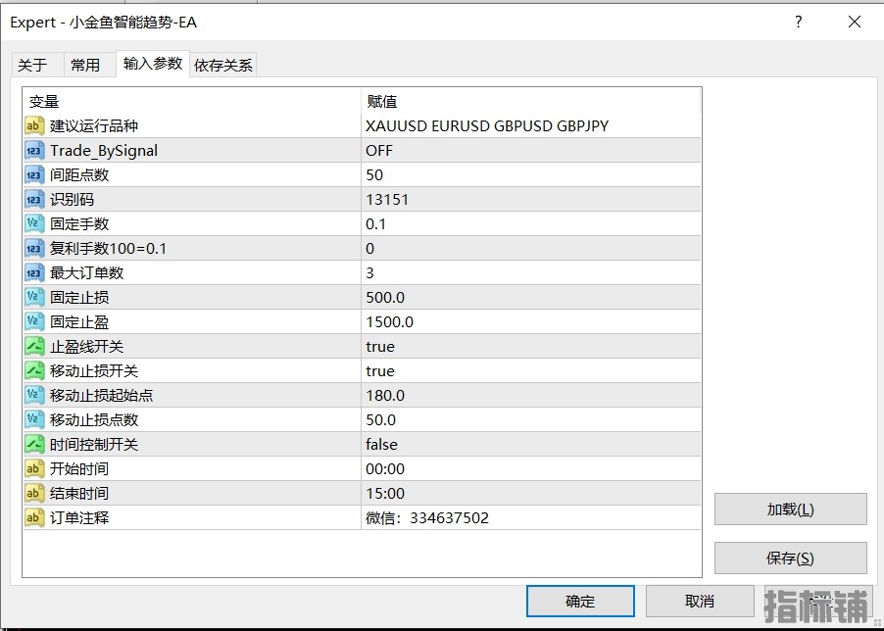Click the double-type icon beside 固定手数
The image size is (884, 631).
34,223
